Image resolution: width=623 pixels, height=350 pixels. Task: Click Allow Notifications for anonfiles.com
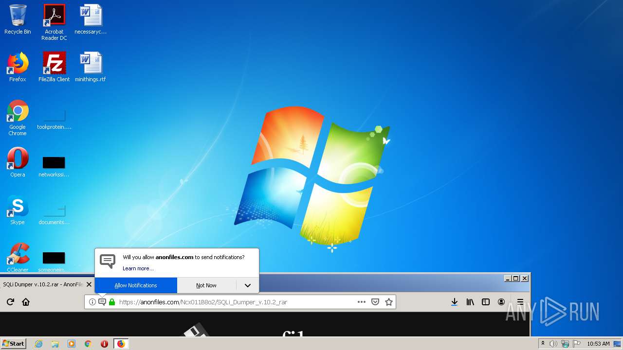(x=136, y=285)
